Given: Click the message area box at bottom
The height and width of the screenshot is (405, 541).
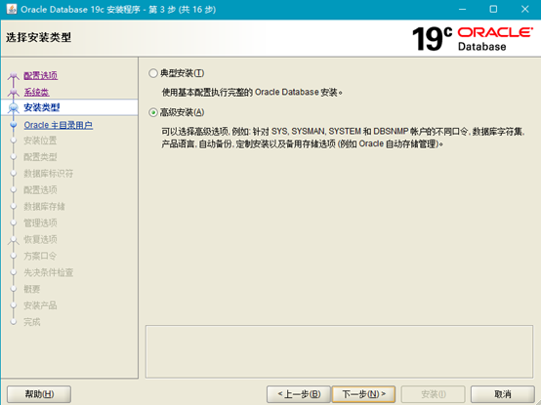Looking at the screenshot, I should (x=339, y=351).
